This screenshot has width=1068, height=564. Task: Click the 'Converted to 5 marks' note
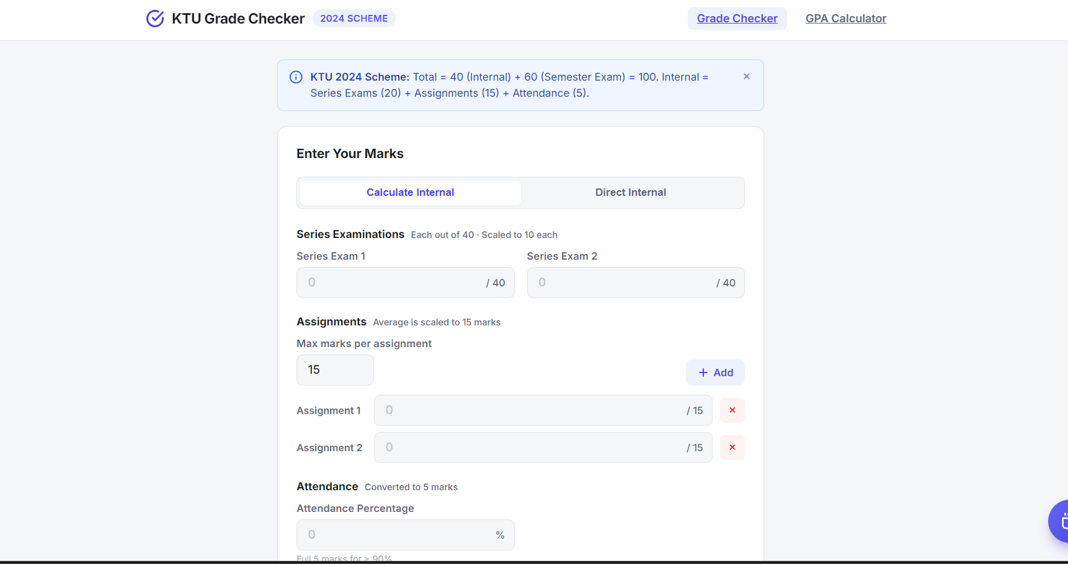(411, 487)
